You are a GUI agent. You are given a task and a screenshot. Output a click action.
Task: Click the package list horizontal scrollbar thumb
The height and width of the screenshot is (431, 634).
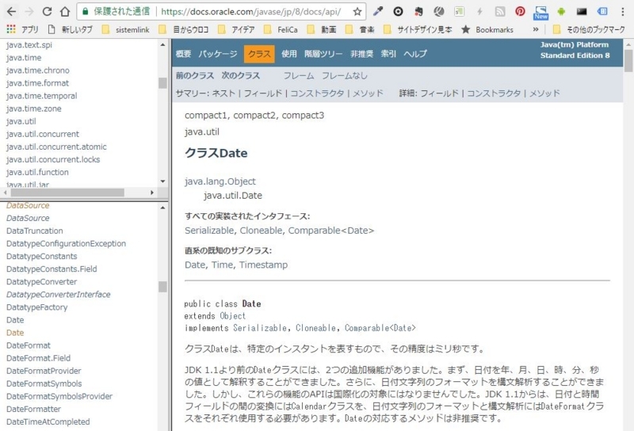click(67, 193)
